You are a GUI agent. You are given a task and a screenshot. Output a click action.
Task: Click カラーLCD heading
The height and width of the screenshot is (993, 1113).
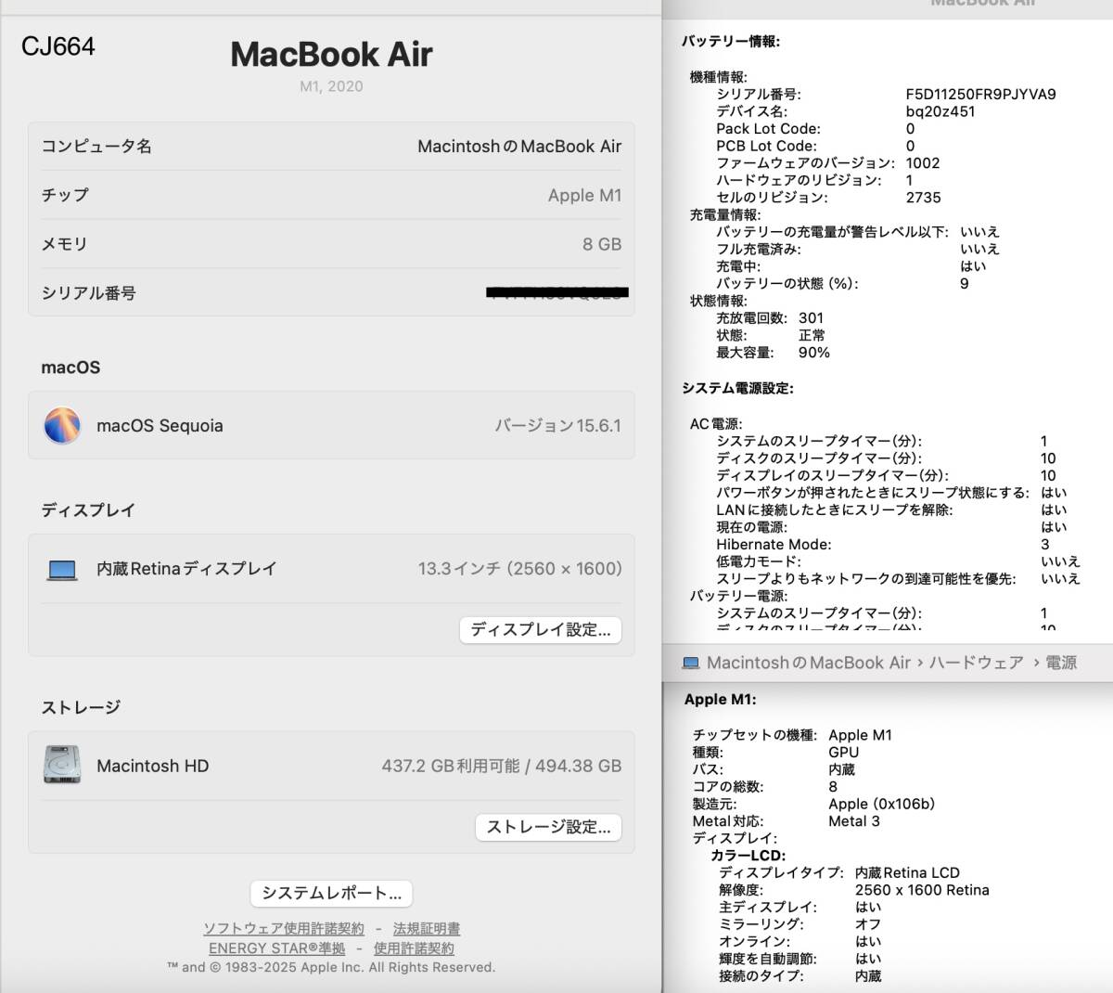click(748, 856)
